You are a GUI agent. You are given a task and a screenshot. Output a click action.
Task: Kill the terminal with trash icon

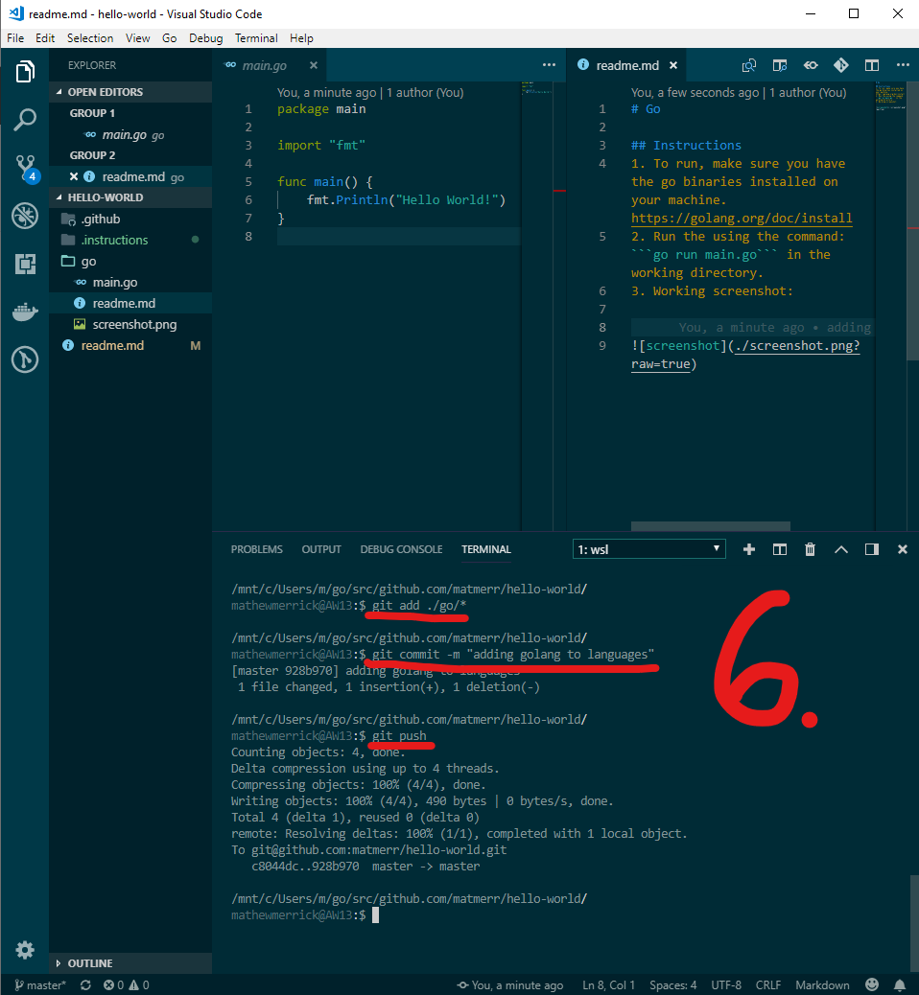[x=810, y=549]
